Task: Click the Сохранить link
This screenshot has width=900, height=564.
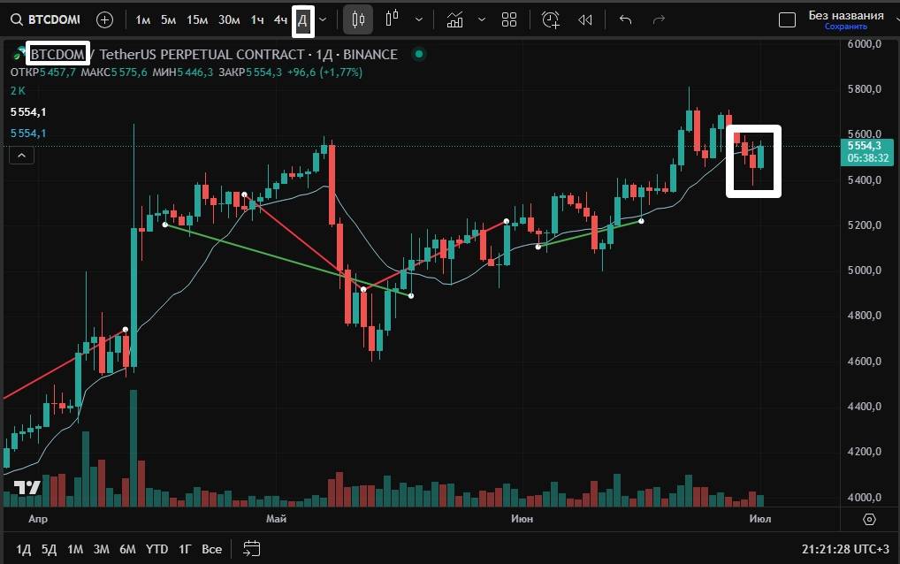Action: 846,27
